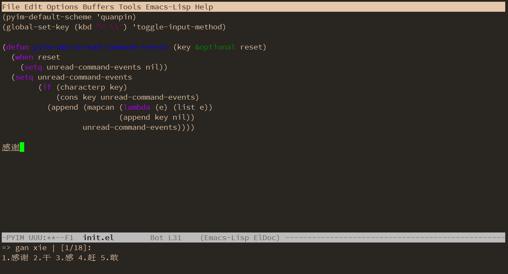
Task: Select candidate 1.感谢 from the list
Action: tap(15, 257)
